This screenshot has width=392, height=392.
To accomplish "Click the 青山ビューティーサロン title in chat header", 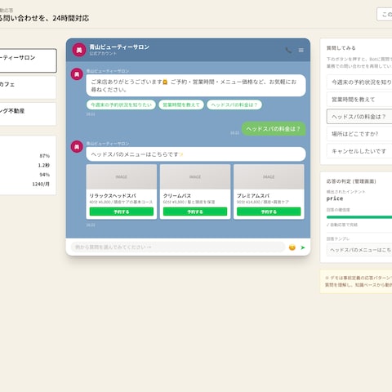I will pos(119,47).
